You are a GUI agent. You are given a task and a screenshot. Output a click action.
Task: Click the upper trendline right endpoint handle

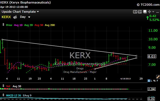point(136,56)
